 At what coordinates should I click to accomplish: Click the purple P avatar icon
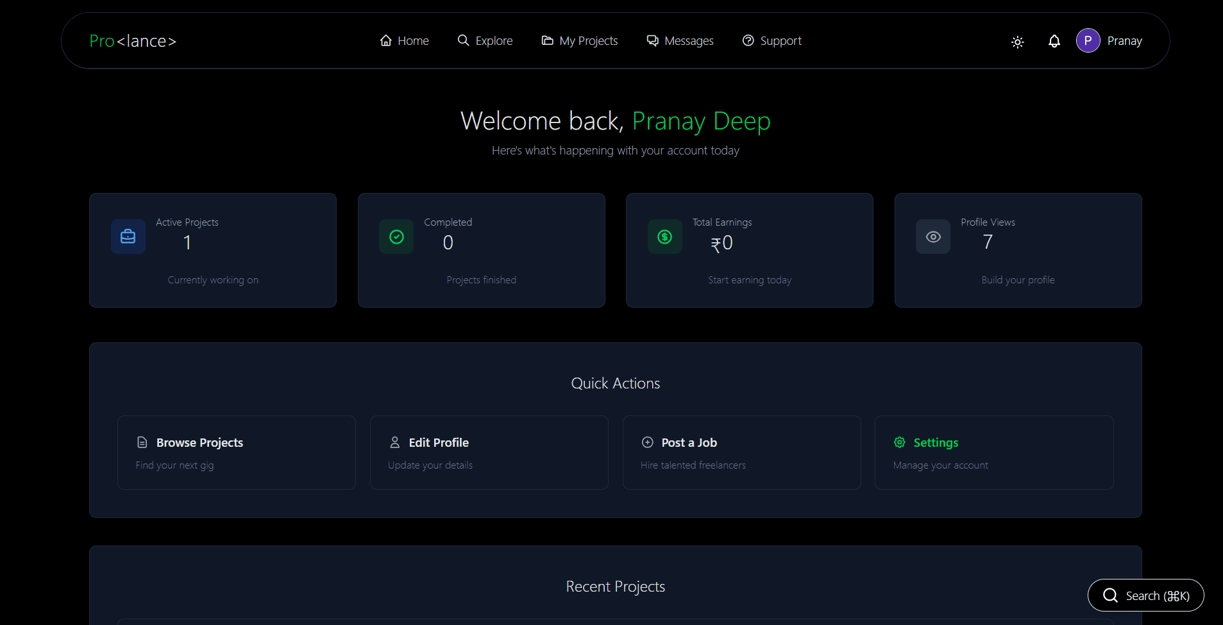coord(1088,40)
